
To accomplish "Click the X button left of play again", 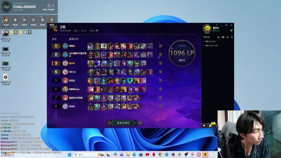I will pos(109,123).
